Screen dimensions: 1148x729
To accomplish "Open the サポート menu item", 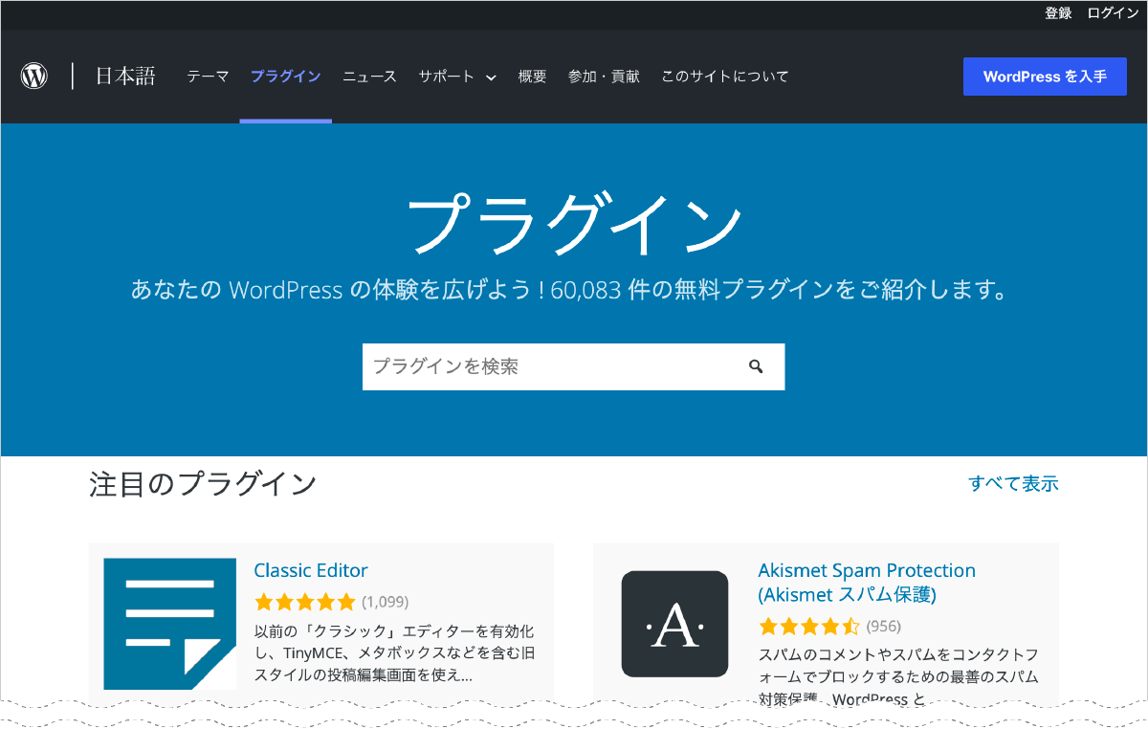I will (446, 77).
